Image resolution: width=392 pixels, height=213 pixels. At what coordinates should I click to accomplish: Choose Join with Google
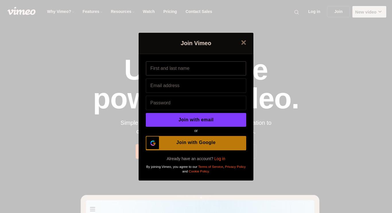196,143
